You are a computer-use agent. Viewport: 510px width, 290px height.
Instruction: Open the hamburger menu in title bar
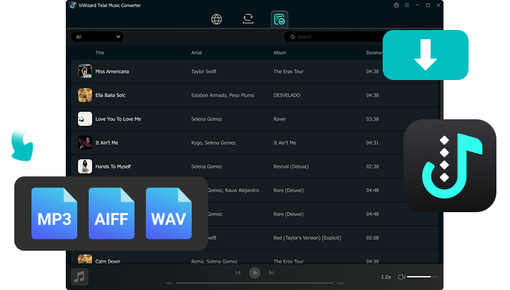point(407,5)
